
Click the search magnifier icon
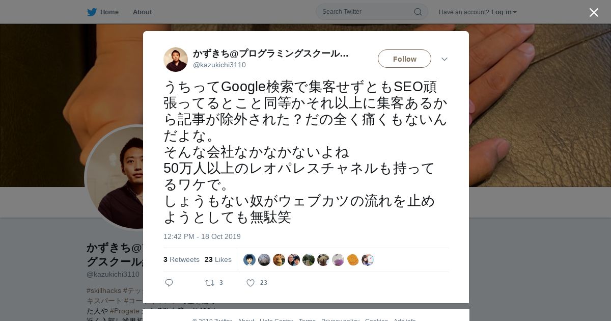(x=418, y=12)
